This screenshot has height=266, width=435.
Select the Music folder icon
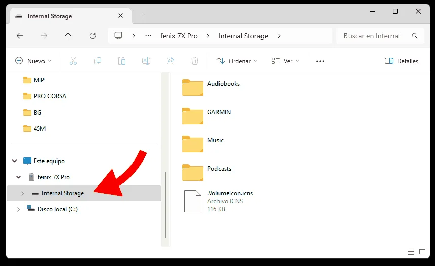coord(193,144)
